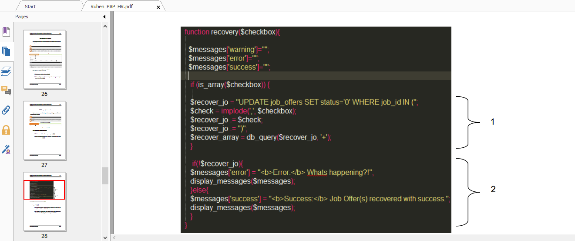Open the Pages thumbnails panel icon

[x=6, y=51]
